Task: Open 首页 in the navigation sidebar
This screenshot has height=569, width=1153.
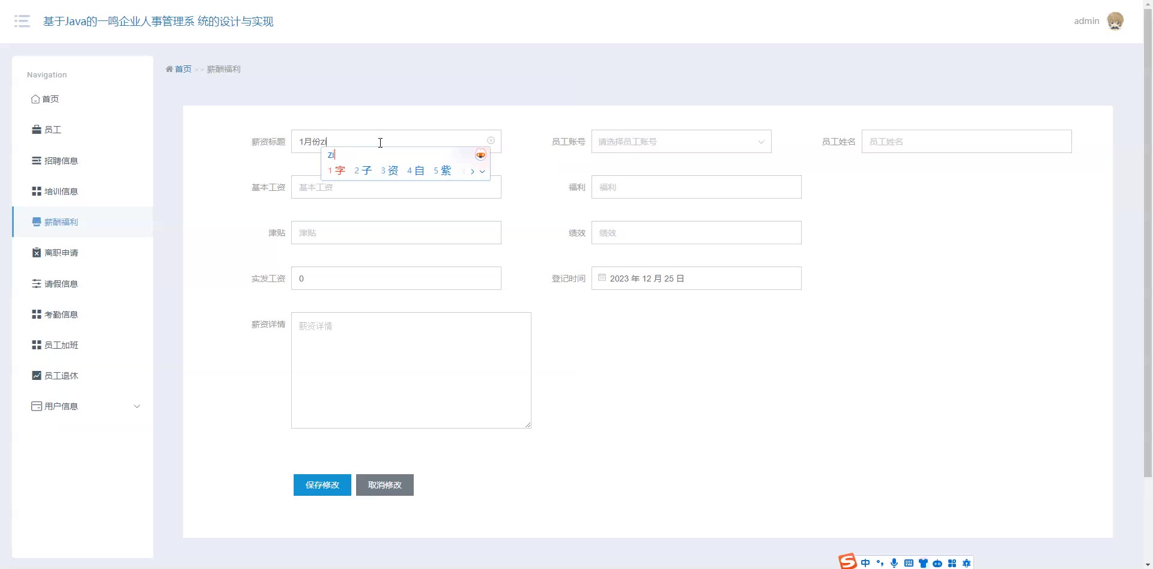Action: pyautogui.click(x=83, y=99)
